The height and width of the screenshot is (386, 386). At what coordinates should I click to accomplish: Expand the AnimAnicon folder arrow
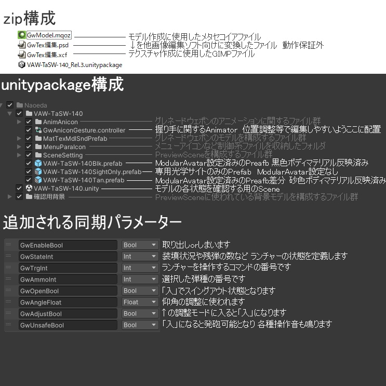pos(19,122)
